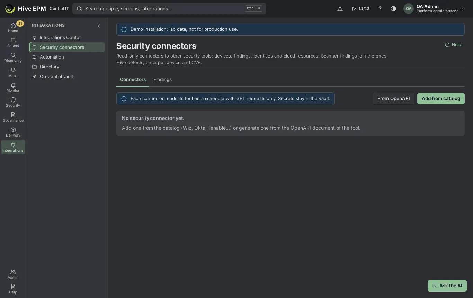Open the 11/13 progress play indicator
This screenshot has width=473, height=298.
pyautogui.click(x=360, y=9)
